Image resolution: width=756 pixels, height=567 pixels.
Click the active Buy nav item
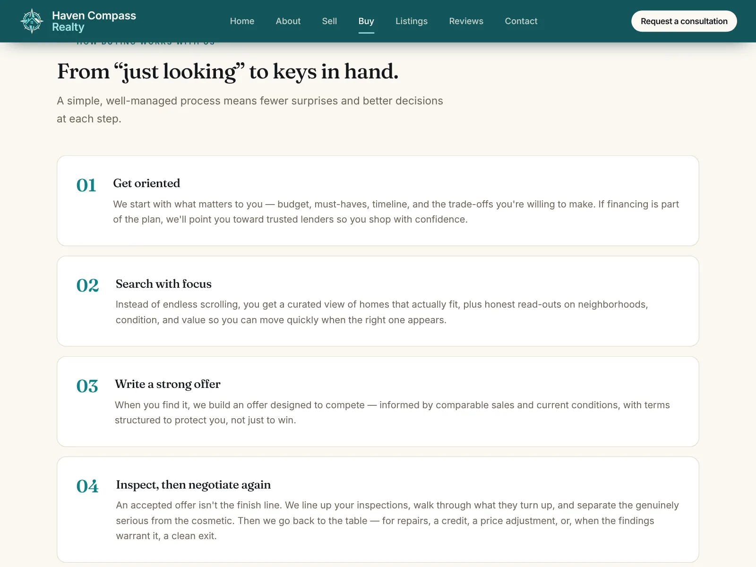(366, 21)
